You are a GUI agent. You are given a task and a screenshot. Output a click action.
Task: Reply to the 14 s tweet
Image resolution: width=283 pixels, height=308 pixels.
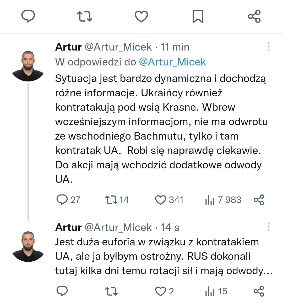[62, 291]
